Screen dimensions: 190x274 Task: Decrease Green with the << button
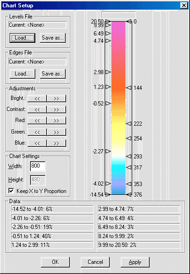(37, 132)
